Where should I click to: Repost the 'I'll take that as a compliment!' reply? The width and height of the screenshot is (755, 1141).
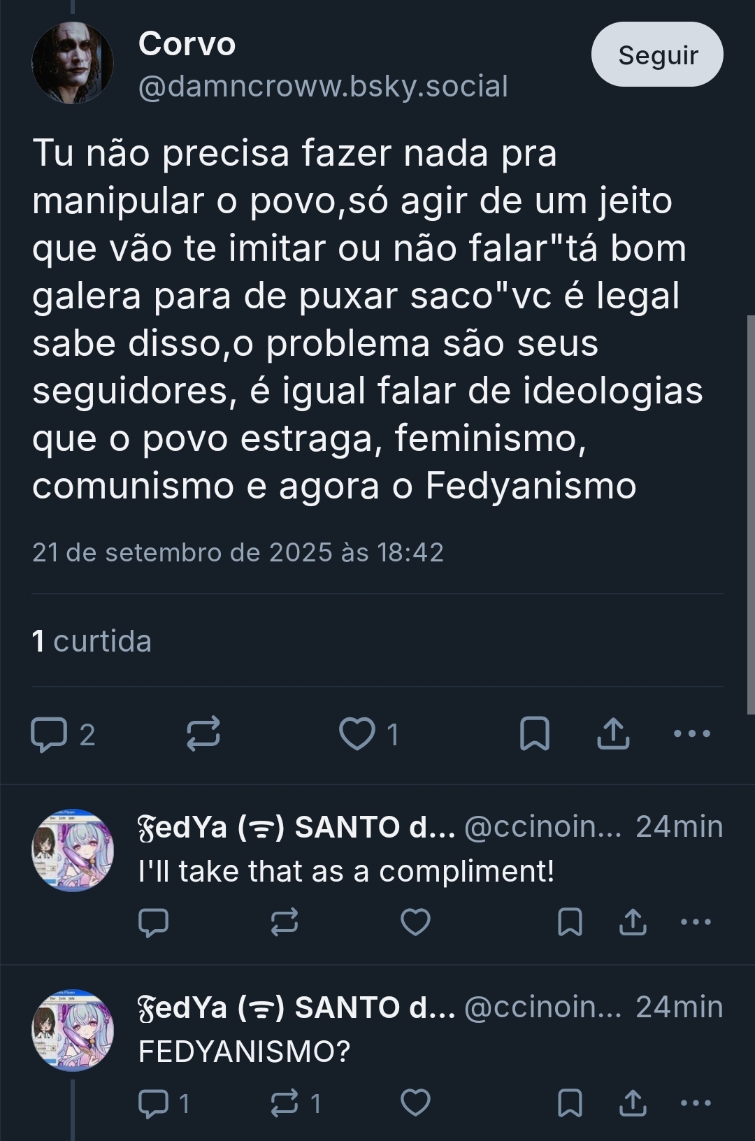coord(285,922)
